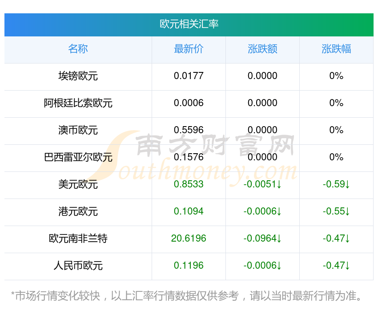Click 澳币欧元 change percent 0%
This screenshot has width=378, height=310.
336,130
